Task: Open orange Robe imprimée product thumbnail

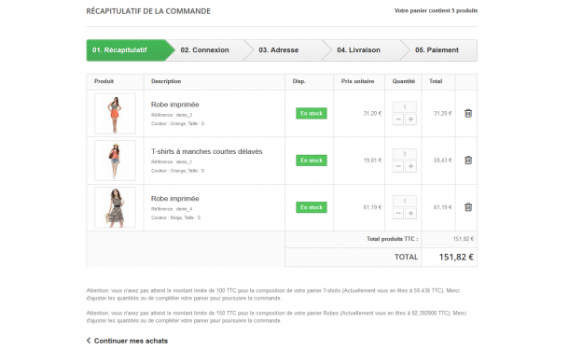Action: click(x=115, y=114)
